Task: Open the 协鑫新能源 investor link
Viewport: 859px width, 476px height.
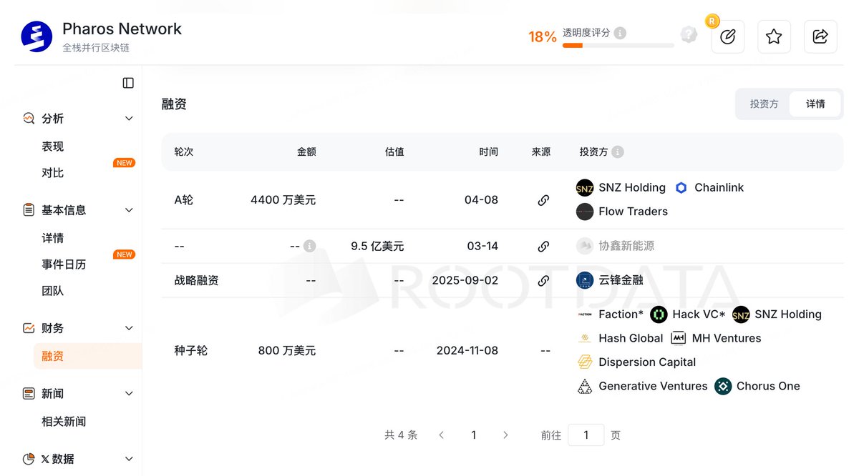Action: [626, 246]
